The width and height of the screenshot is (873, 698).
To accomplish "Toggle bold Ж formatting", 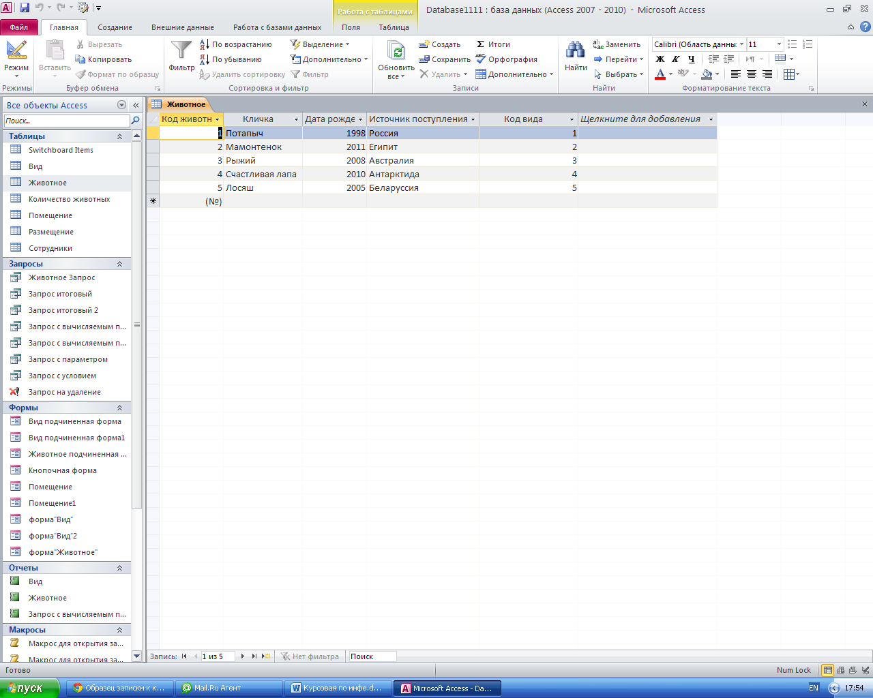I will point(660,59).
